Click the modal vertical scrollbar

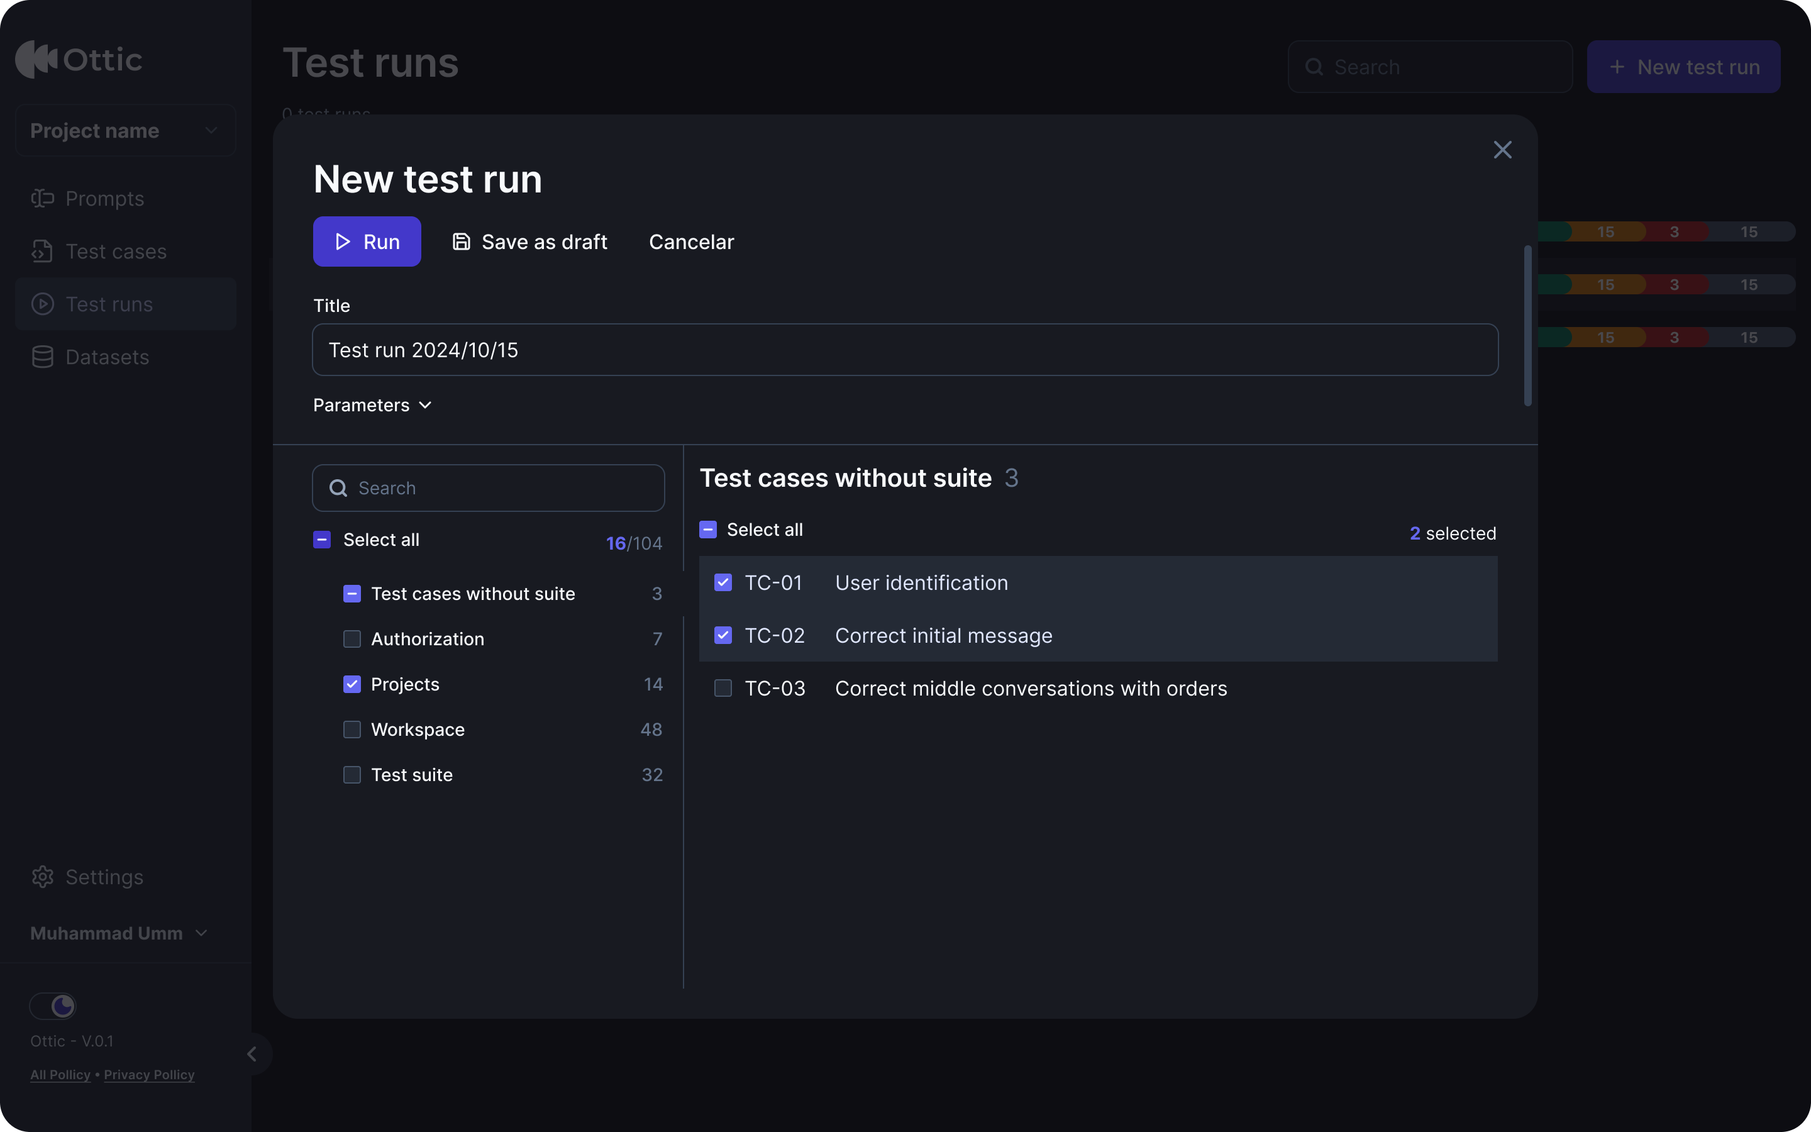point(1527,326)
